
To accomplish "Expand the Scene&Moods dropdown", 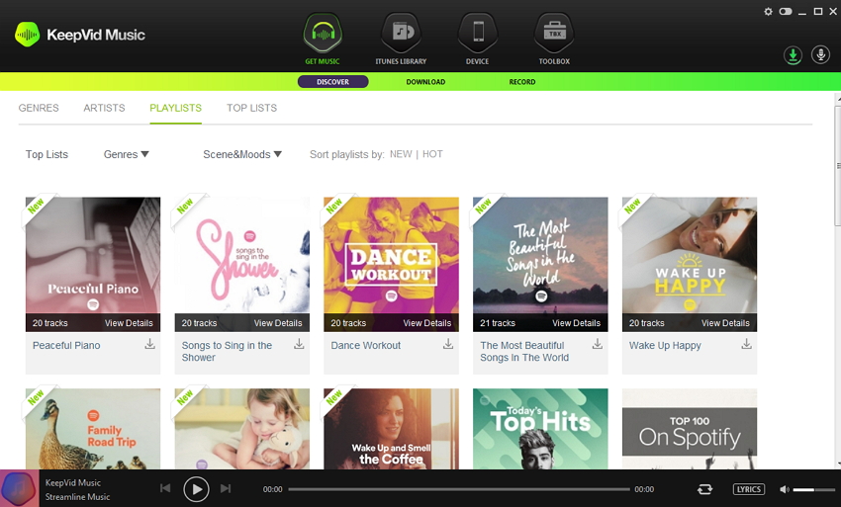I will pos(242,154).
